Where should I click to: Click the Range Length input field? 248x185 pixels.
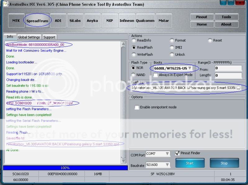pos(228,75)
